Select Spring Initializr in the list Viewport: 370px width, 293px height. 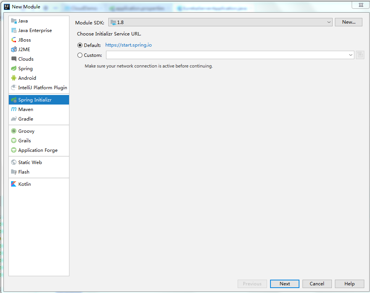[x=39, y=100]
